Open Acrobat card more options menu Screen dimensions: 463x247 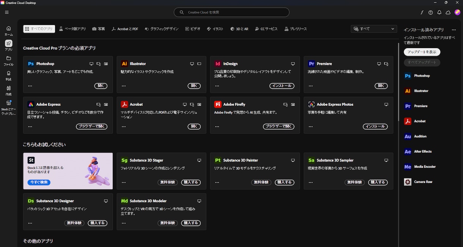coord(124,127)
